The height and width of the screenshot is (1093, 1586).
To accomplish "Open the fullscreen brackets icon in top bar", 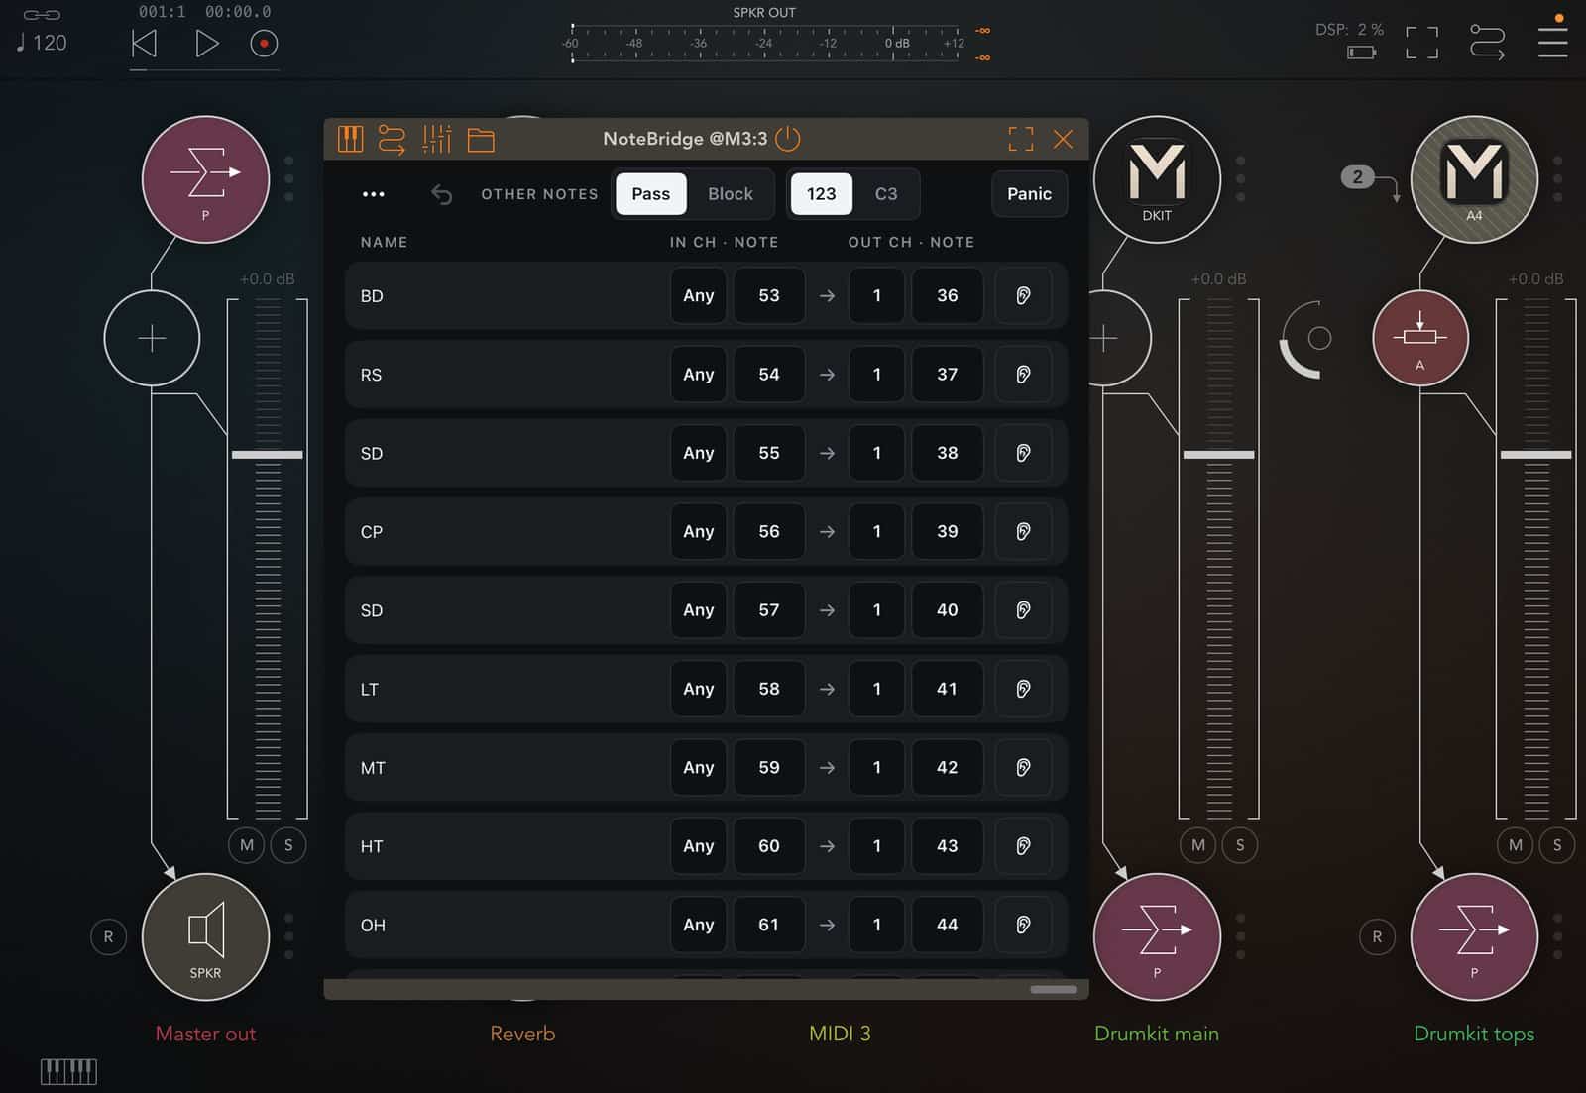I will point(1422,43).
